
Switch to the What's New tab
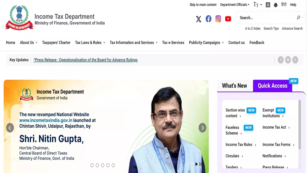(234, 86)
